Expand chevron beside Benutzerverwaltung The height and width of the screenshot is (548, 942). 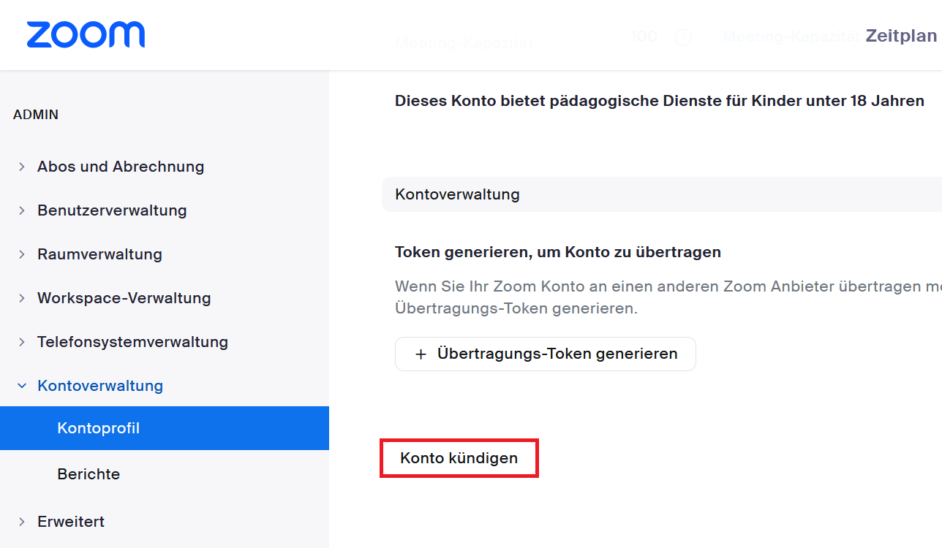pyautogui.click(x=22, y=210)
